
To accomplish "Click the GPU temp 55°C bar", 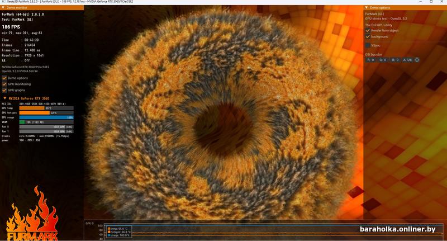I will (46, 108).
